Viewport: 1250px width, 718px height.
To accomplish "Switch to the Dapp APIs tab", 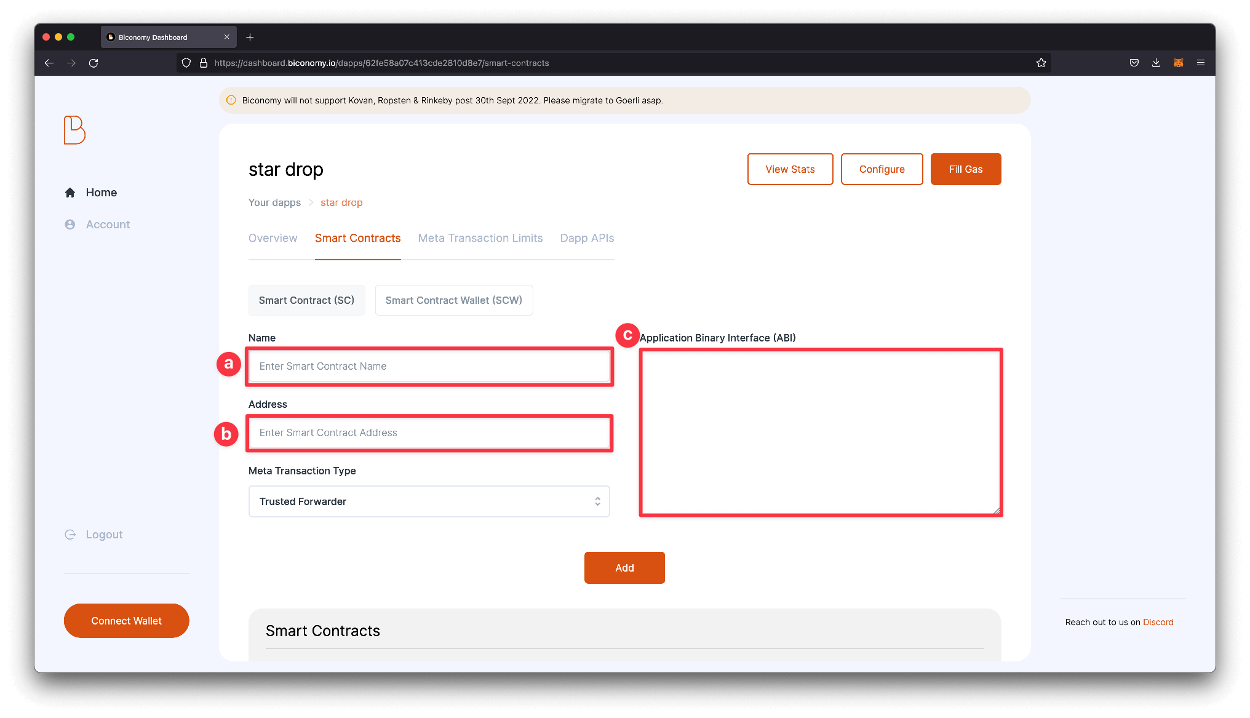I will pos(586,238).
